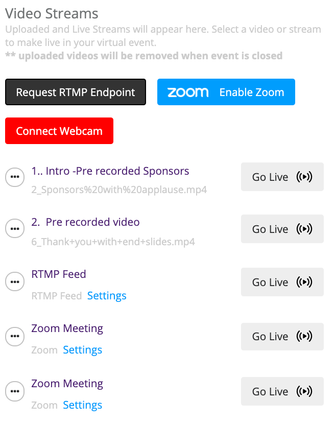The height and width of the screenshot is (424, 335).
Task: Click broadcast icon in RTMP Feed row
Action: point(304,282)
